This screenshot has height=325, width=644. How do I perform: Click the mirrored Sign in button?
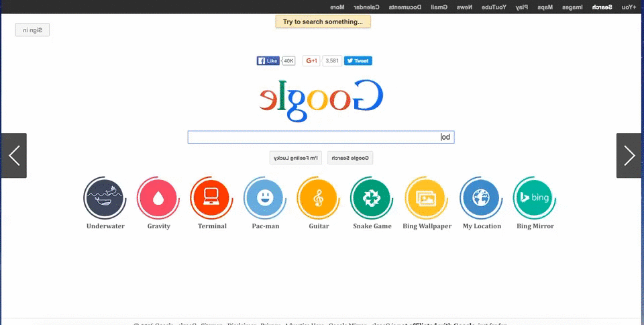pyautogui.click(x=32, y=30)
